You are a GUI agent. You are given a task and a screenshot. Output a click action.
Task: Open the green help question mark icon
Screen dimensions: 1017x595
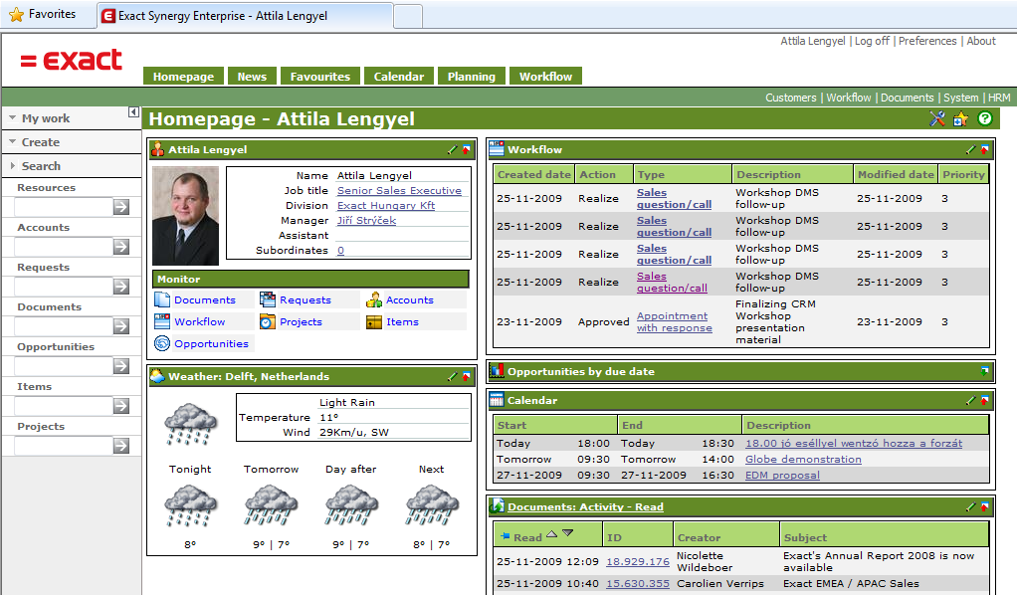984,118
